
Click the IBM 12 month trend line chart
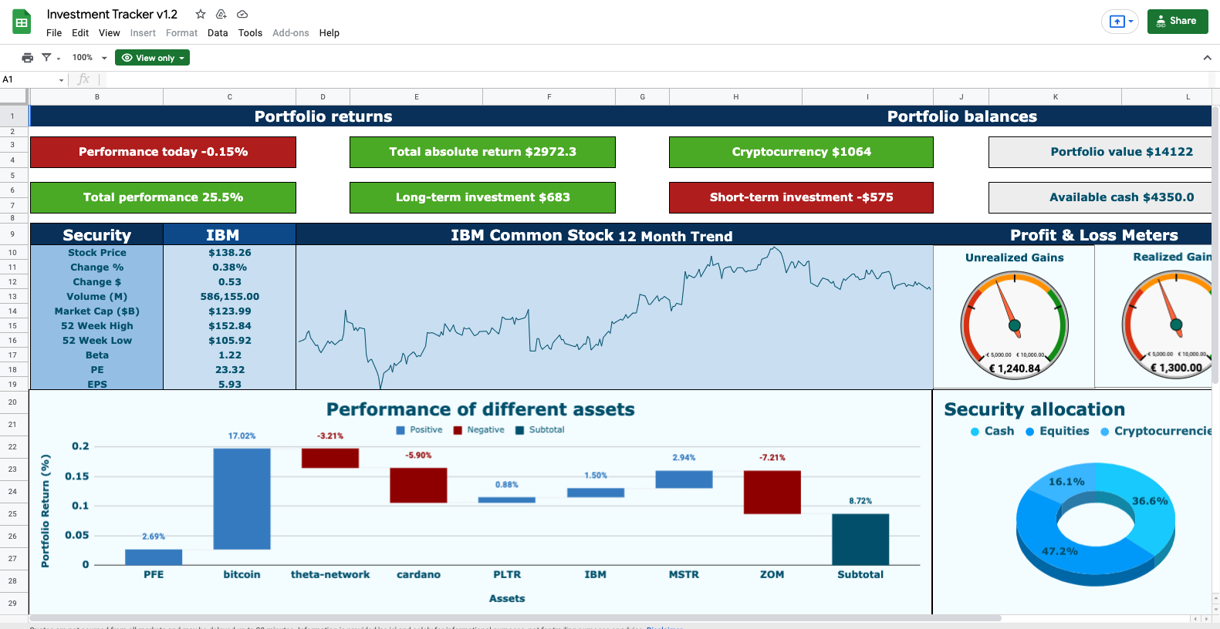click(x=614, y=318)
